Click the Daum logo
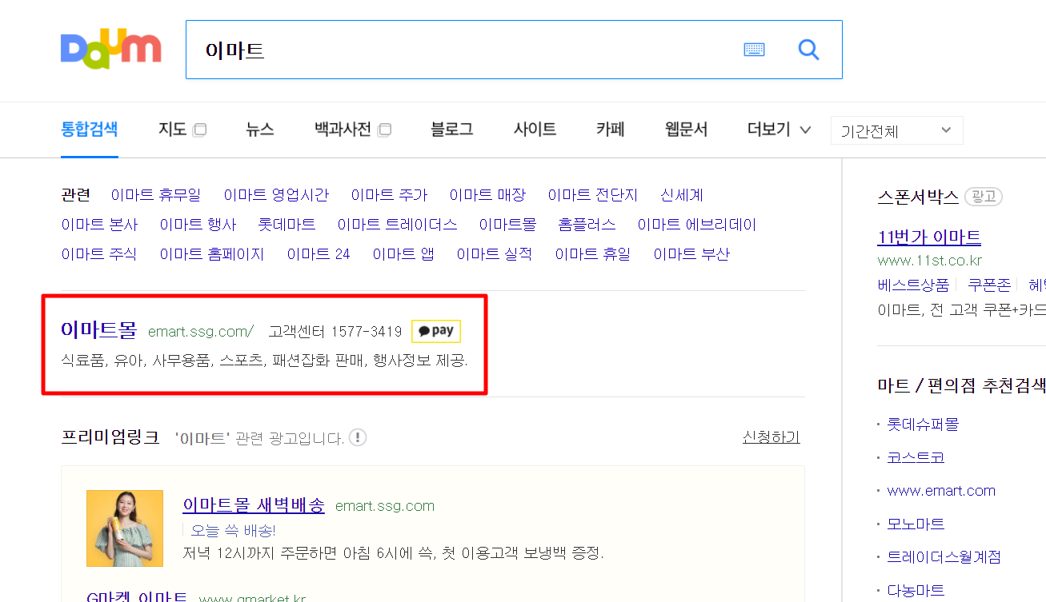This screenshot has height=602, width=1046. tap(110, 49)
